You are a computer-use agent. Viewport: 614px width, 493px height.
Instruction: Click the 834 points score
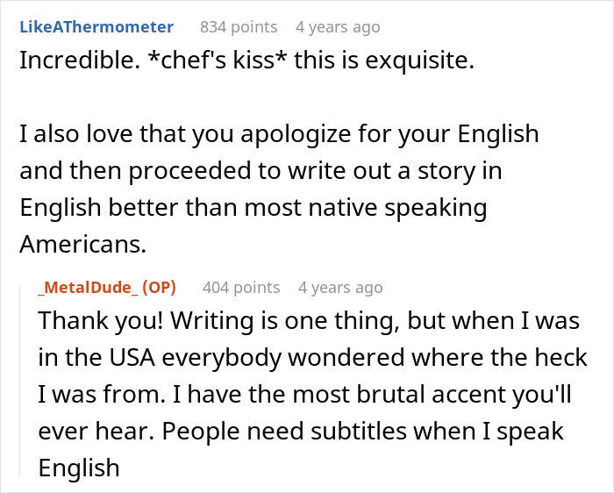coord(239,27)
